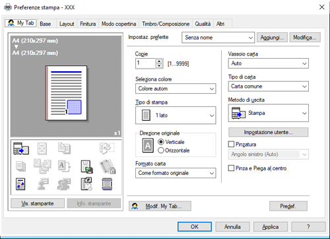Click the greyed user authentication icon
Screen dimensions: 330x239
click(x=43, y=184)
